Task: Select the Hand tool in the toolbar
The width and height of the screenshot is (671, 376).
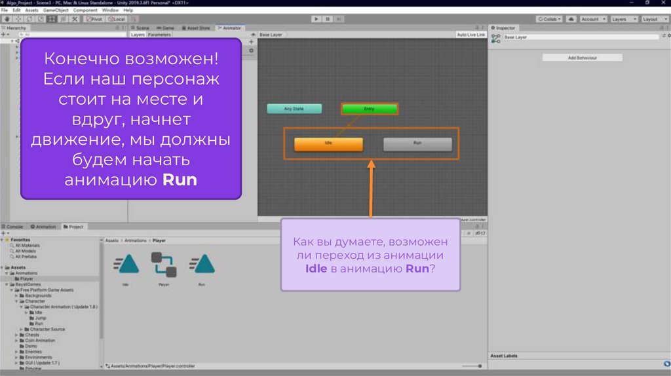Action: tap(7, 19)
